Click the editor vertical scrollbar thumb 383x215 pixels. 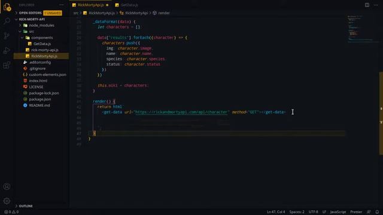[381, 113]
